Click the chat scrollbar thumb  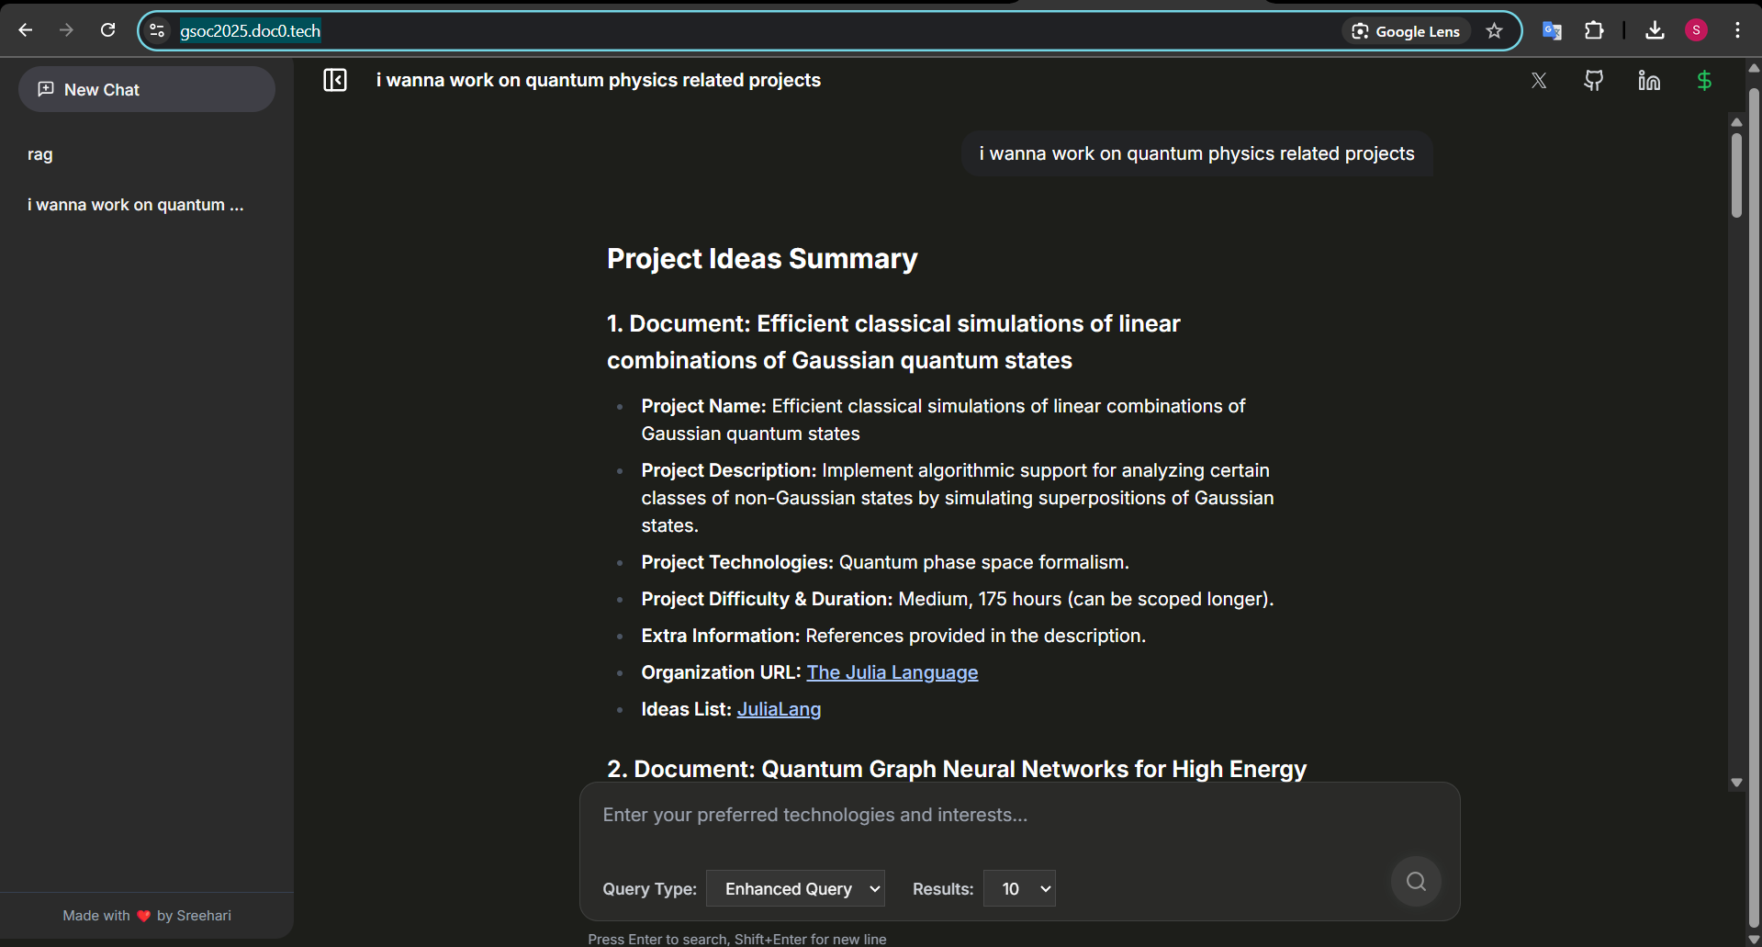click(x=1736, y=175)
